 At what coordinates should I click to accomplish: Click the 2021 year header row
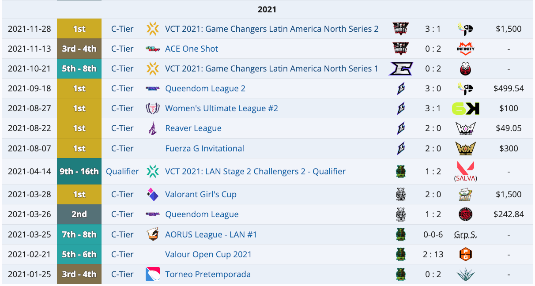(x=267, y=9)
